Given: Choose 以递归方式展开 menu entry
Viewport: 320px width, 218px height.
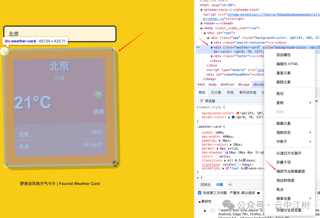Looking at the screenshot, I should click(x=289, y=153).
